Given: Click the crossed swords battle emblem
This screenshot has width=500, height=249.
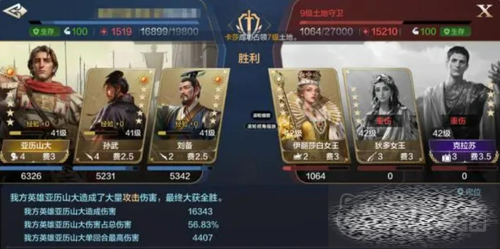Looking at the screenshot, I should (x=249, y=22).
